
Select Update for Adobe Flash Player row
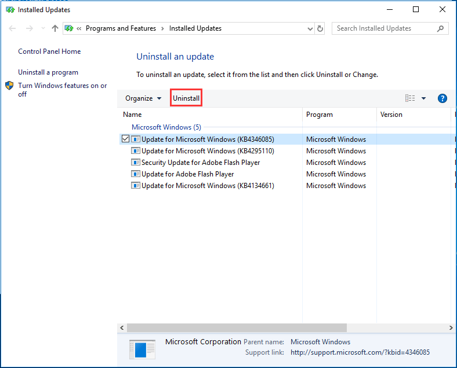pyautogui.click(x=188, y=174)
